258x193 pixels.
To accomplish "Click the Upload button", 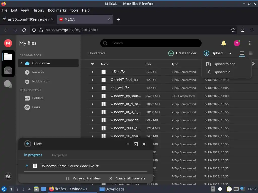I will 214,53.
